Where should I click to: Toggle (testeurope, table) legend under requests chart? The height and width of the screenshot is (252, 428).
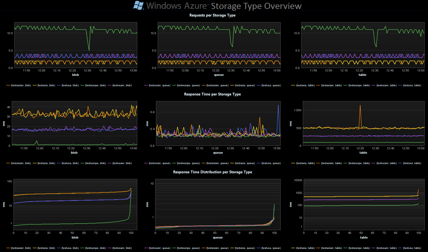[x=357, y=85]
